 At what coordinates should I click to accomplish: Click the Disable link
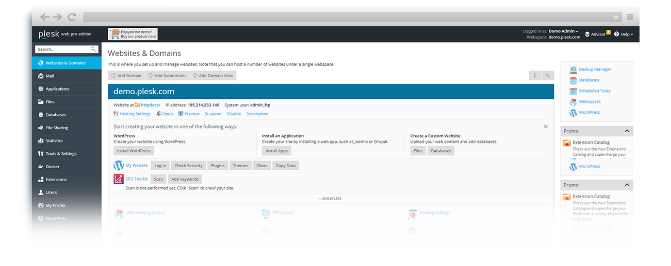pos(234,114)
